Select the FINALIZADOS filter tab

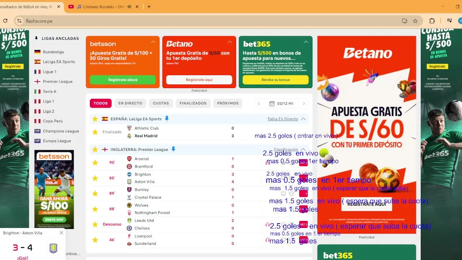coord(193,103)
